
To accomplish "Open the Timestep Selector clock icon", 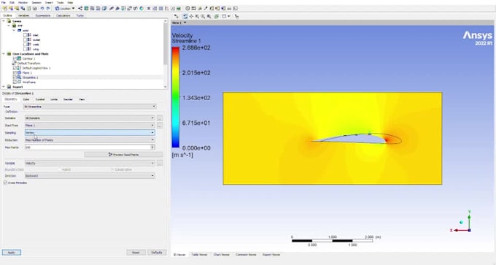I will (187, 8).
